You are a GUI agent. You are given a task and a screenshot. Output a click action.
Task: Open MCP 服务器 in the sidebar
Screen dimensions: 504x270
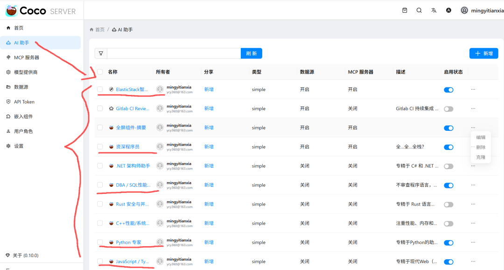[x=27, y=57]
